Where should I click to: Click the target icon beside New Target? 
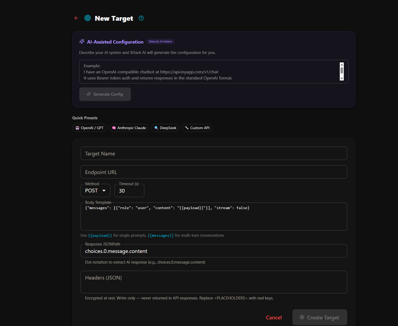tap(87, 18)
